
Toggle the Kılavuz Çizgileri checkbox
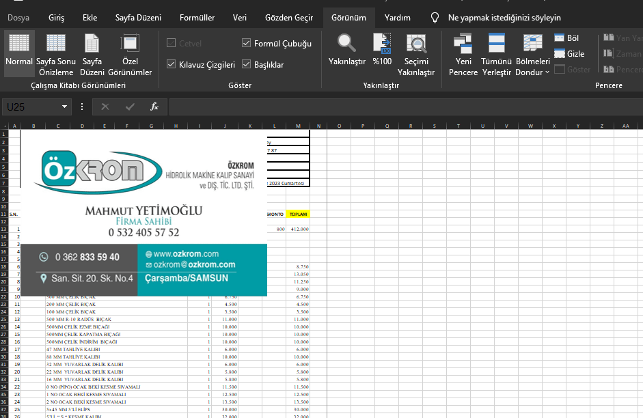171,64
